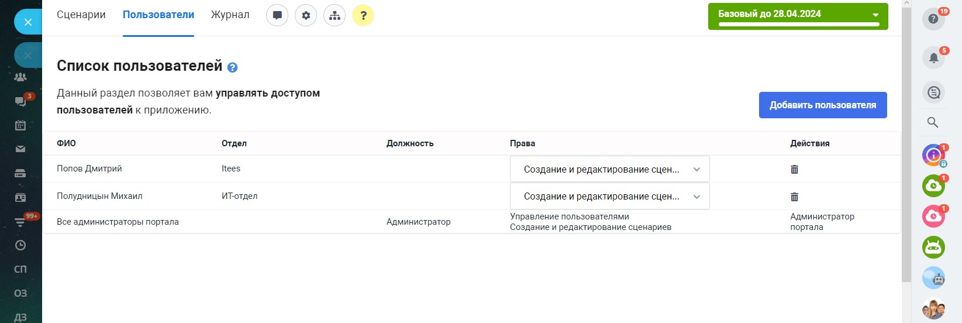
Task: Open the chat message icon in header
Action: [x=277, y=16]
